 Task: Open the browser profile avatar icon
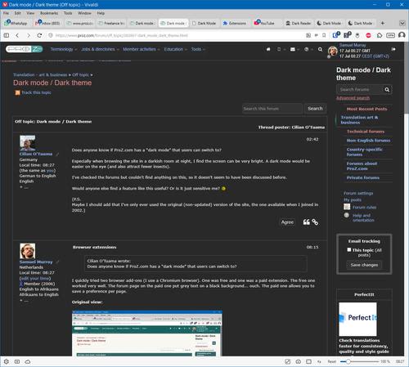pos(402,35)
